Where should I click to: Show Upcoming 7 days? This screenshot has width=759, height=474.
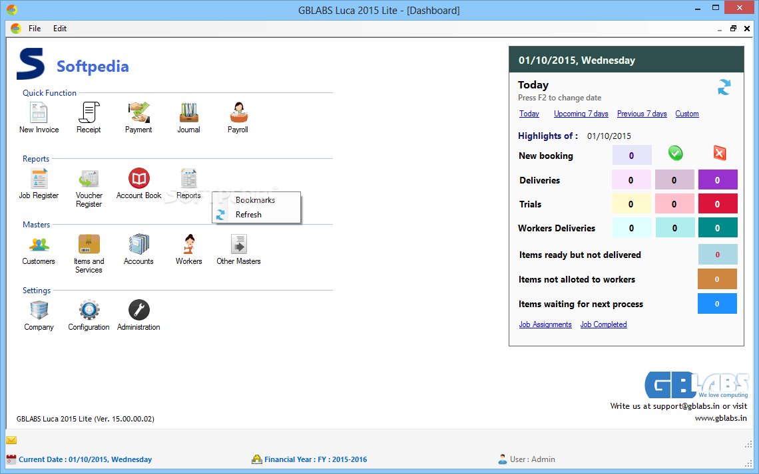pyautogui.click(x=581, y=114)
